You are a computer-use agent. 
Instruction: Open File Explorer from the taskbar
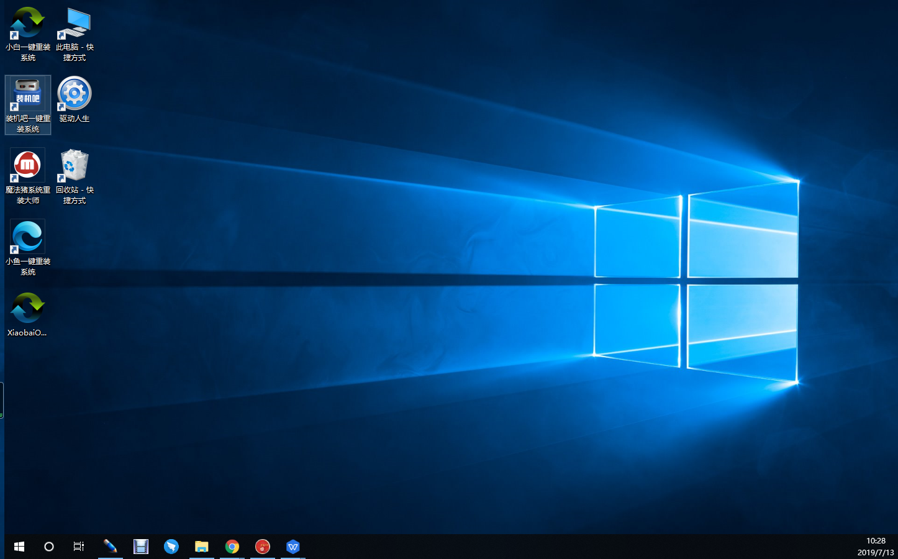click(202, 547)
